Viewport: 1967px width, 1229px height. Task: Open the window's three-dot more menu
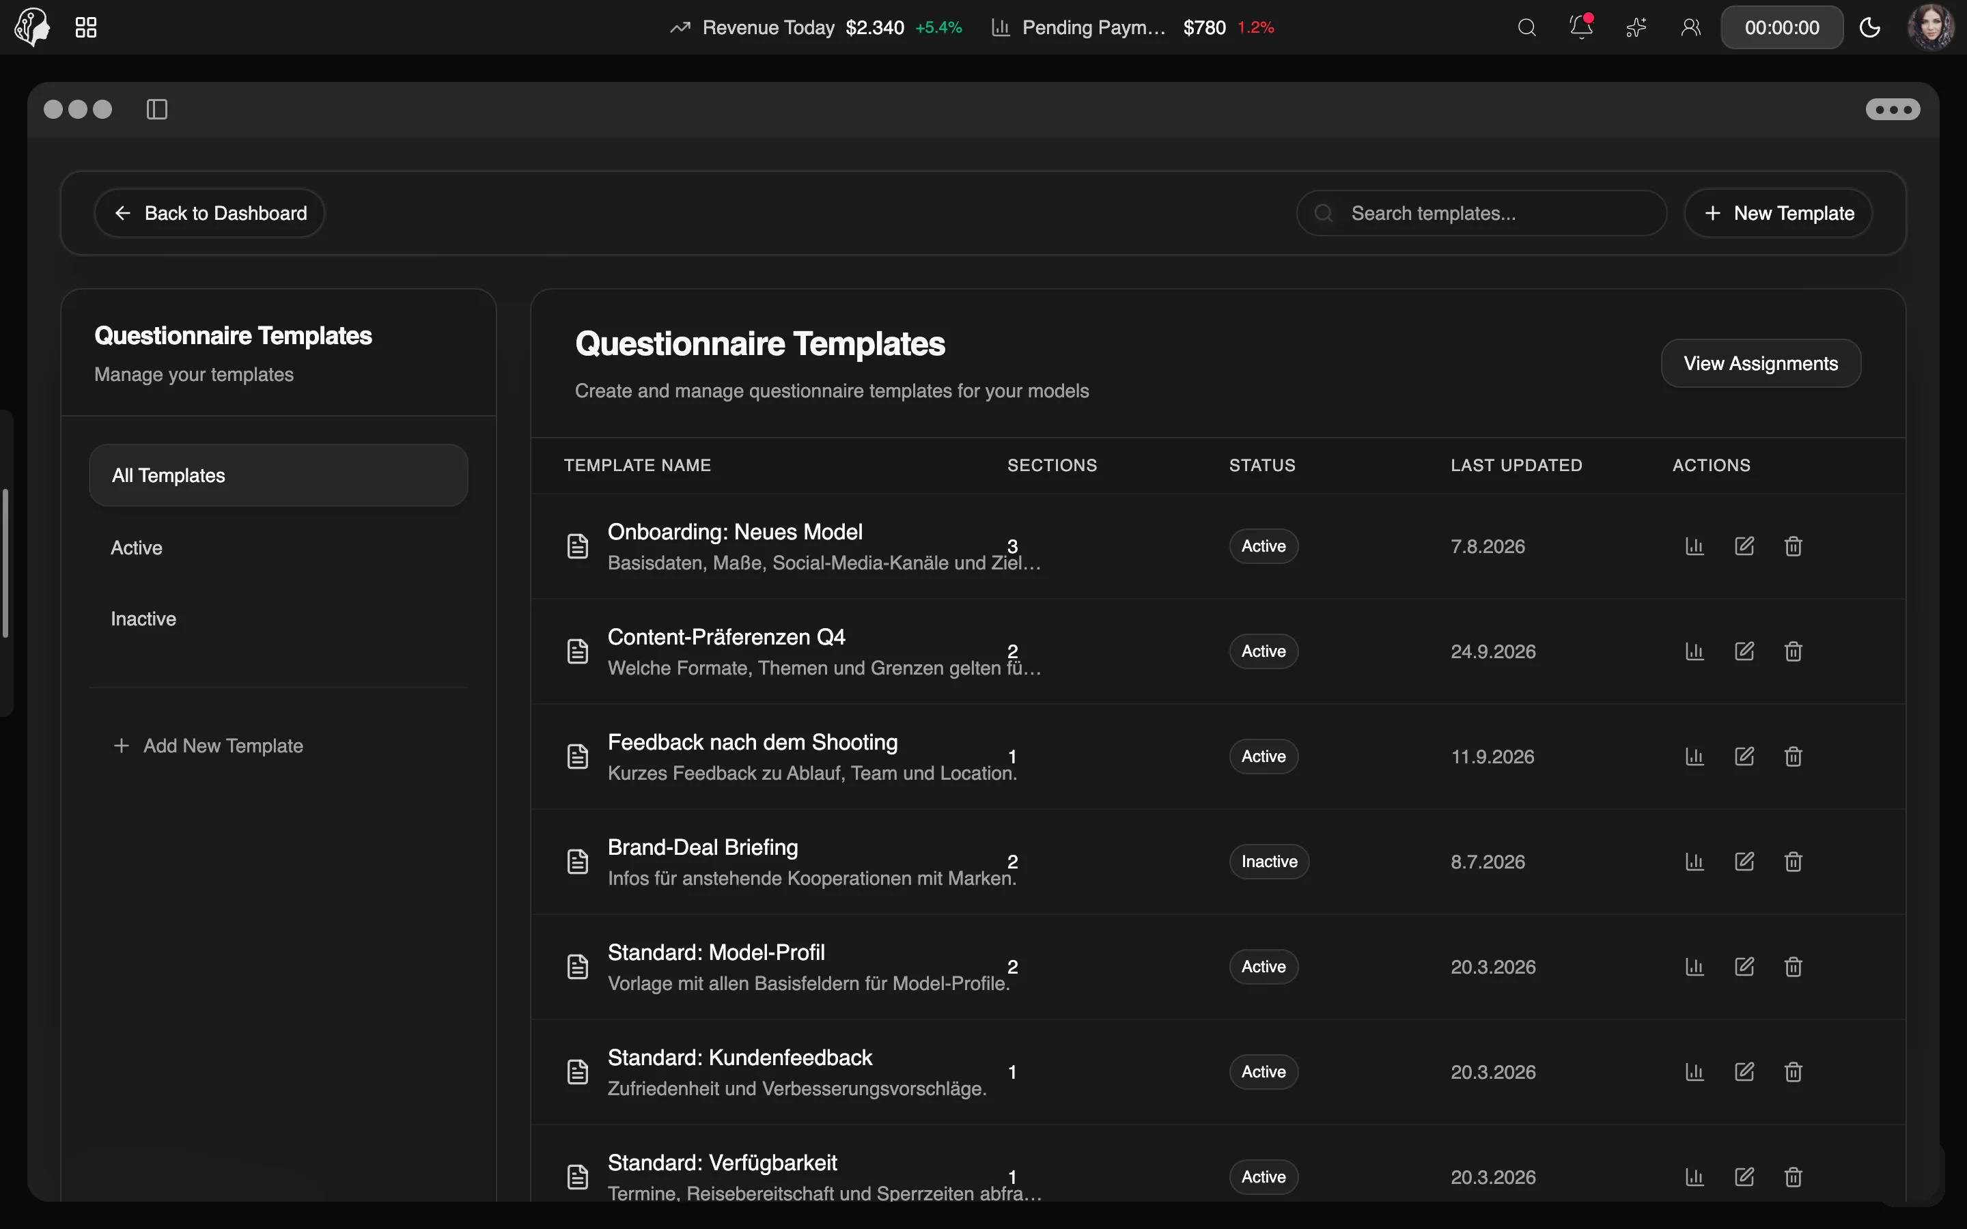[x=1893, y=109]
